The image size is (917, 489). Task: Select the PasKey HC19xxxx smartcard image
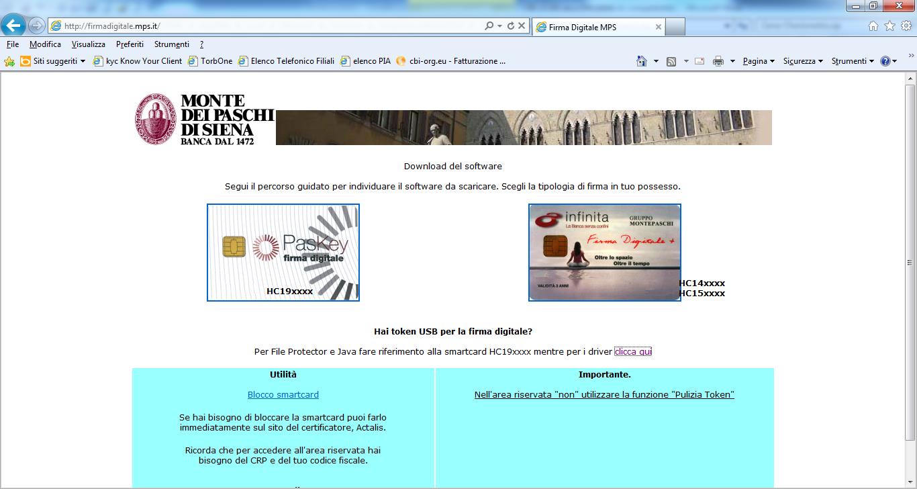[x=283, y=253]
